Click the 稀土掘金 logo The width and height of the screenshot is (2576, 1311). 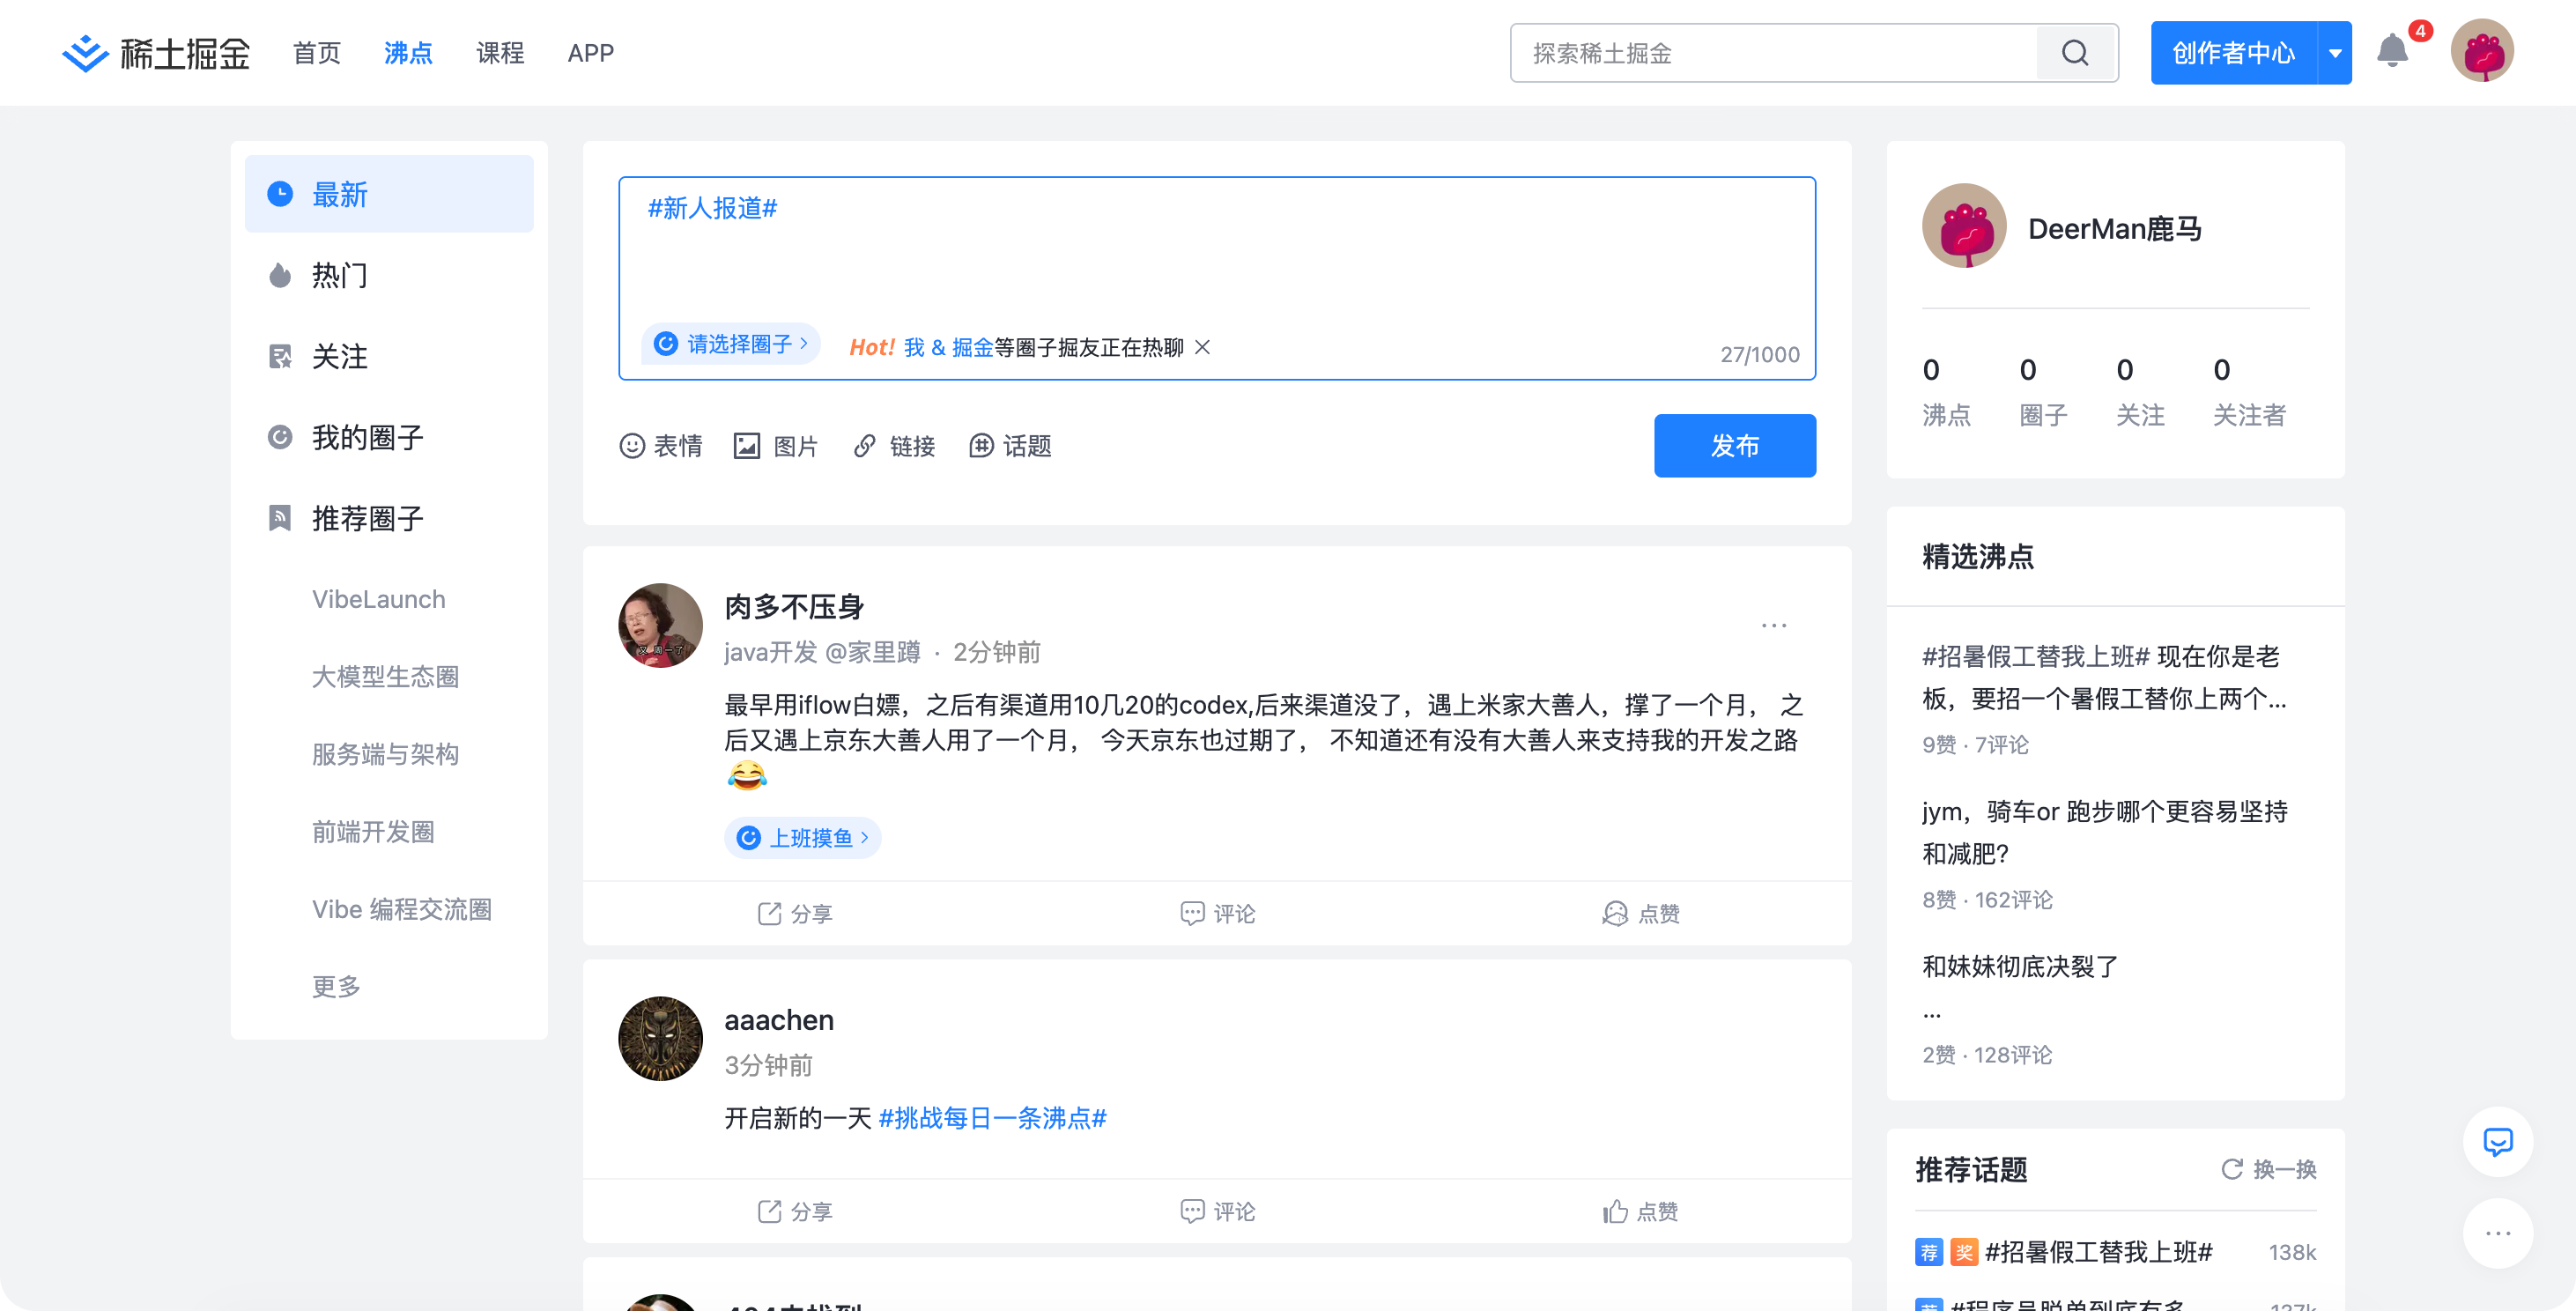[156, 53]
